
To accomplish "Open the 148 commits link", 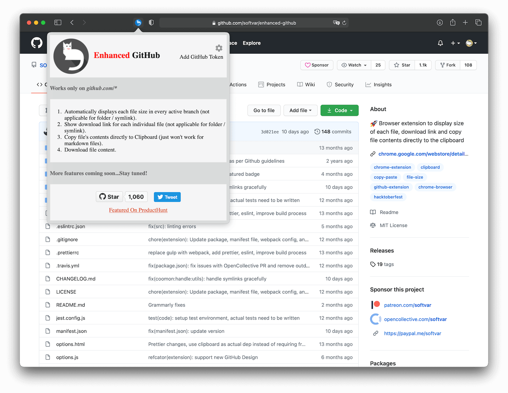I will click(x=333, y=132).
